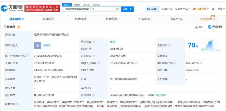Open the 附近公司 link
The width and height of the screenshot is (226, 111).
tap(161, 95)
